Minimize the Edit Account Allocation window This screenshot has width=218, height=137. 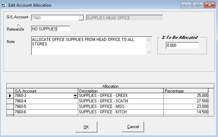(x=186, y=5)
